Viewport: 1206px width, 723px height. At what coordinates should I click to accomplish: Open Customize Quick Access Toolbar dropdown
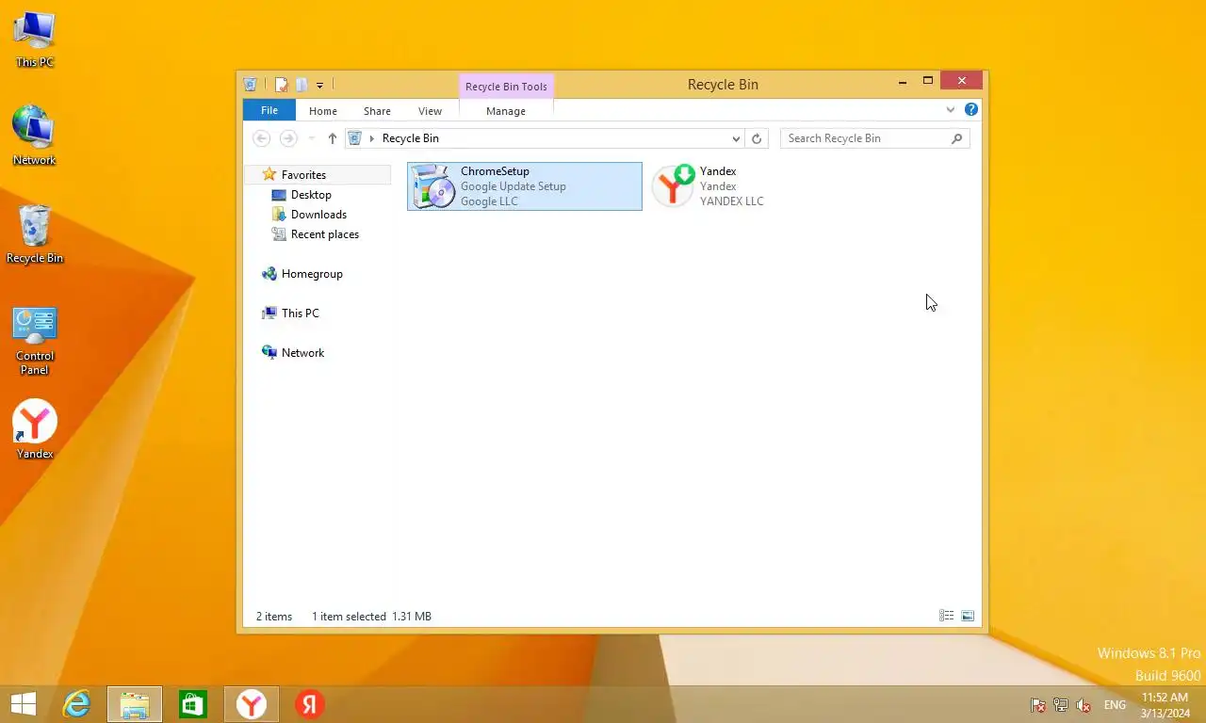[319, 86]
